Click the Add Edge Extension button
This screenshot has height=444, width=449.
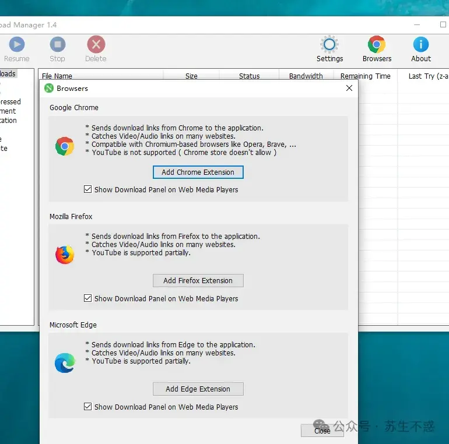coord(198,389)
